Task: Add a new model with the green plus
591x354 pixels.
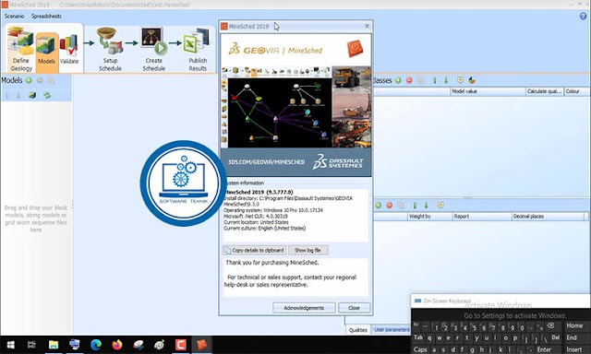Action: (x=29, y=80)
